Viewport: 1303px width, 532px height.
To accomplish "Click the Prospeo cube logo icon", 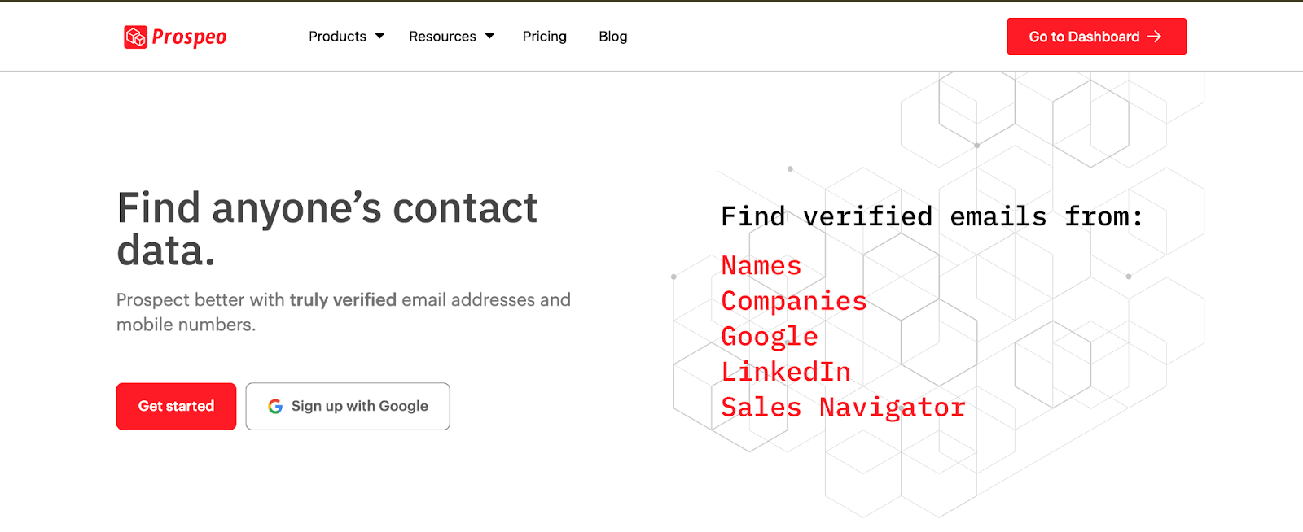I will tap(135, 37).
